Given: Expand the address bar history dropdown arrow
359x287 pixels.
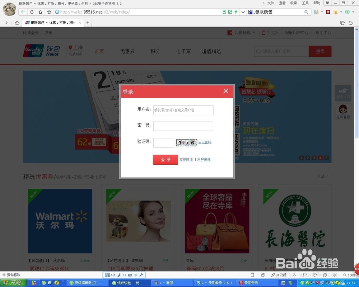Looking at the screenshot, I should tap(243, 12).
